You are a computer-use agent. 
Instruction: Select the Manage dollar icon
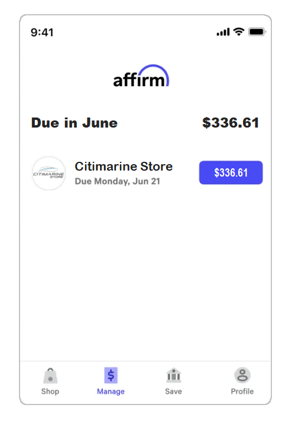[x=111, y=376]
